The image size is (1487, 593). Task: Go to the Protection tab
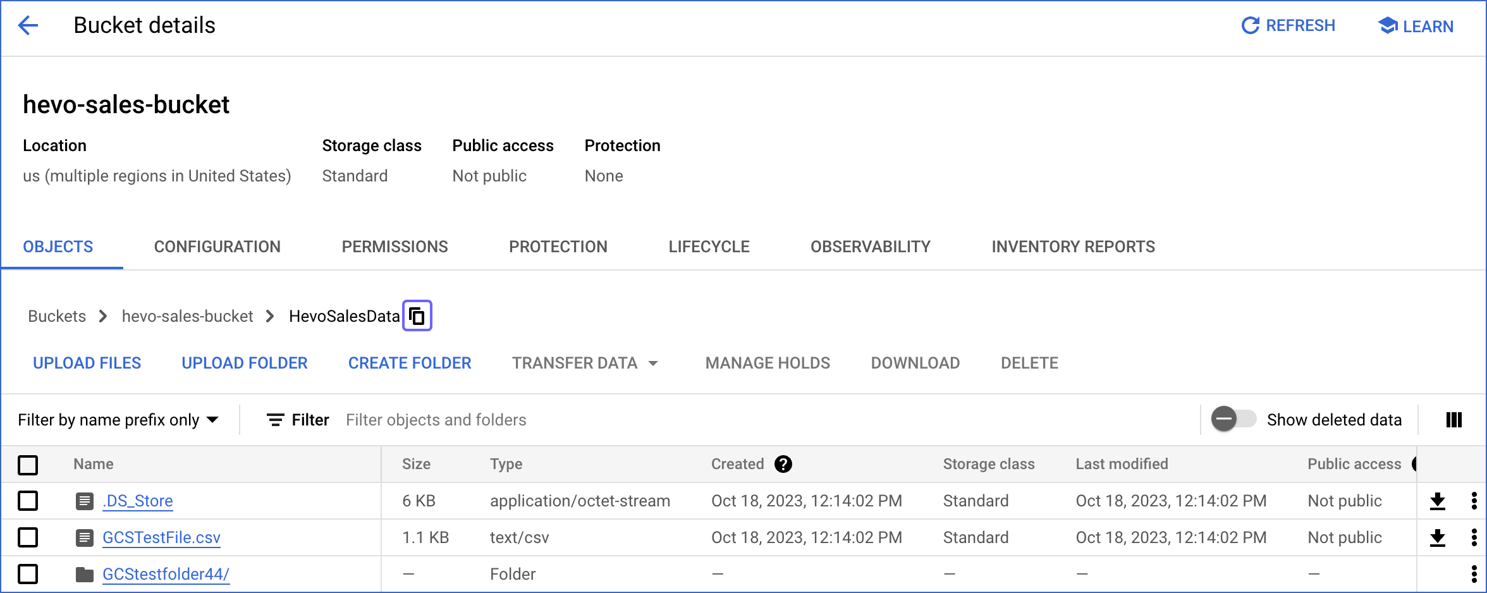pyautogui.click(x=558, y=247)
